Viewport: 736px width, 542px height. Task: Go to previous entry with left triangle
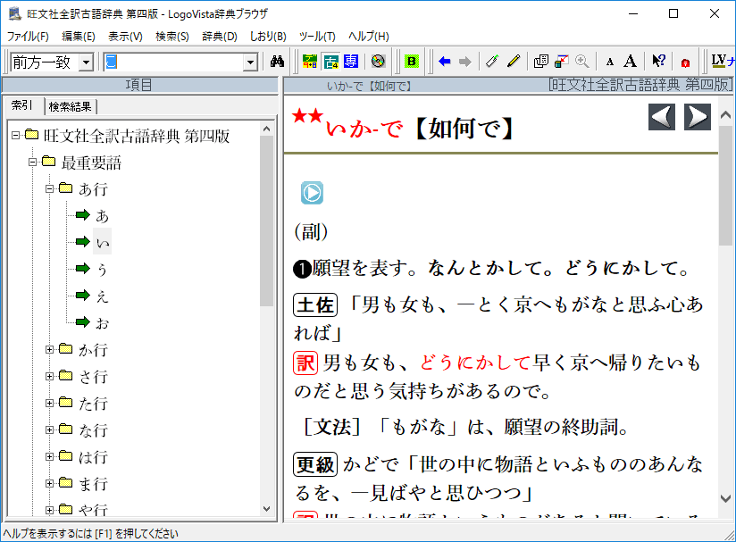pos(662,117)
